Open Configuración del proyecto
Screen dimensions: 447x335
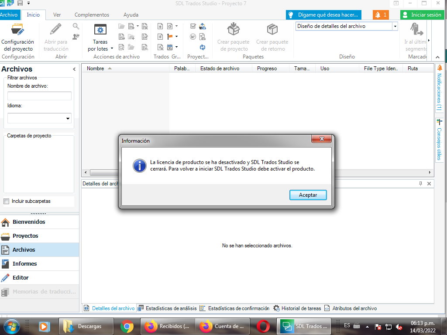pos(17,38)
